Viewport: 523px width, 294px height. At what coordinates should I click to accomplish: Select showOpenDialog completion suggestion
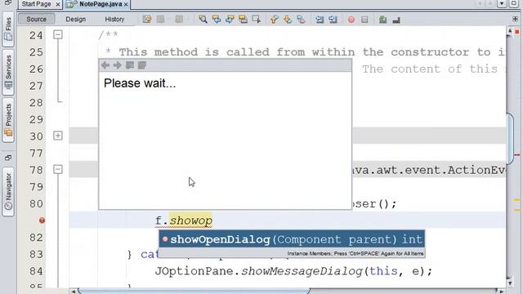pos(292,239)
